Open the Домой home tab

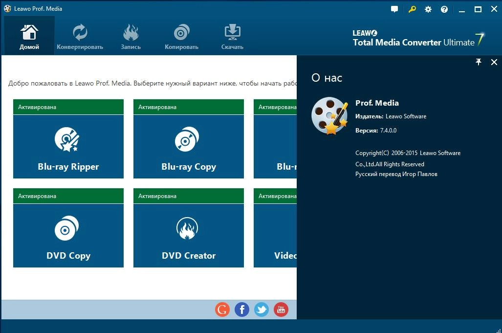29,36
